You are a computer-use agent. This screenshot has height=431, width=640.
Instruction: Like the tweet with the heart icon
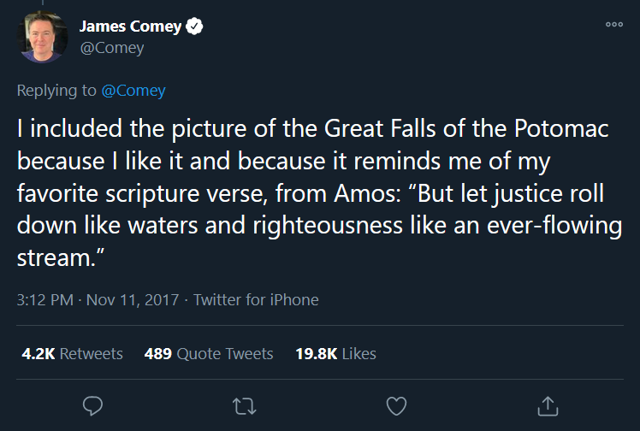396,405
